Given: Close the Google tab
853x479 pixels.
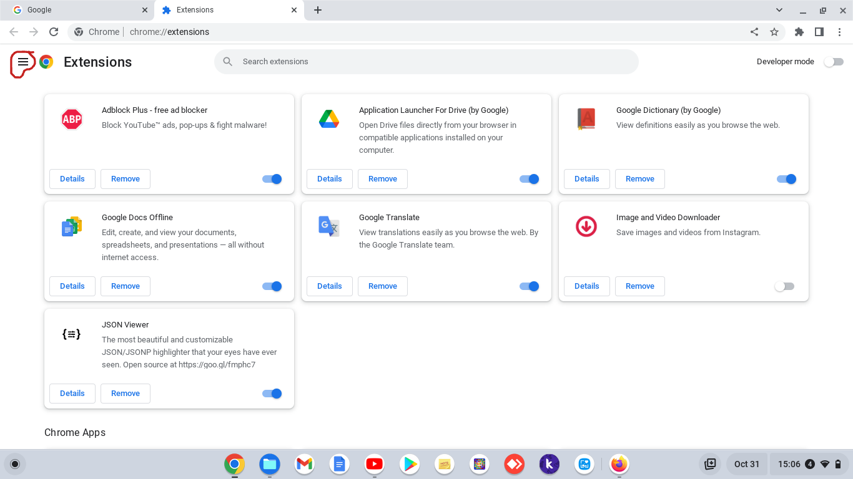Looking at the screenshot, I should [145, 10].
